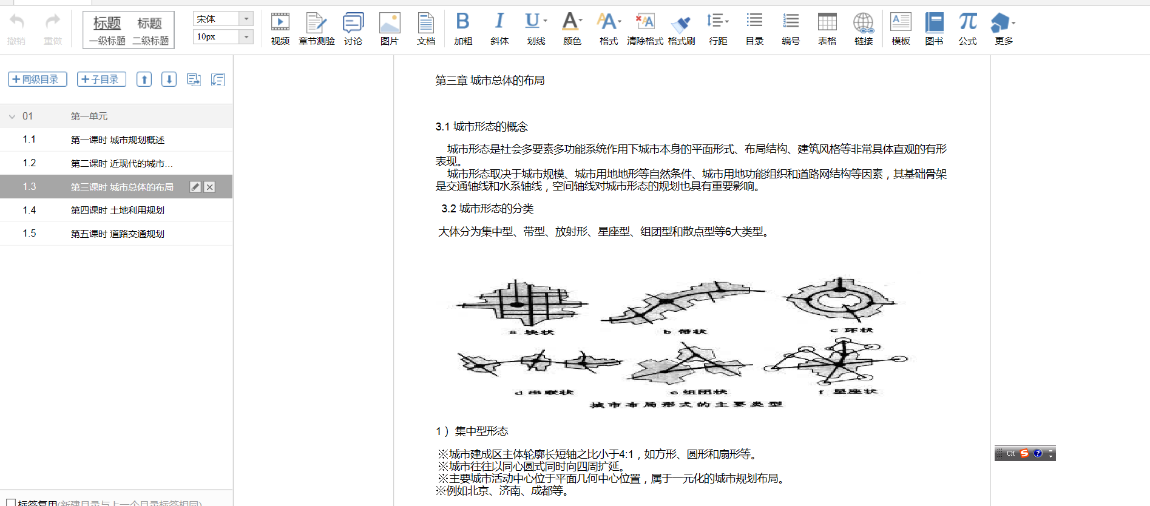Insert a hyperlink with 链接 icon
The image size is (1150, 506).
pos(863,29)
